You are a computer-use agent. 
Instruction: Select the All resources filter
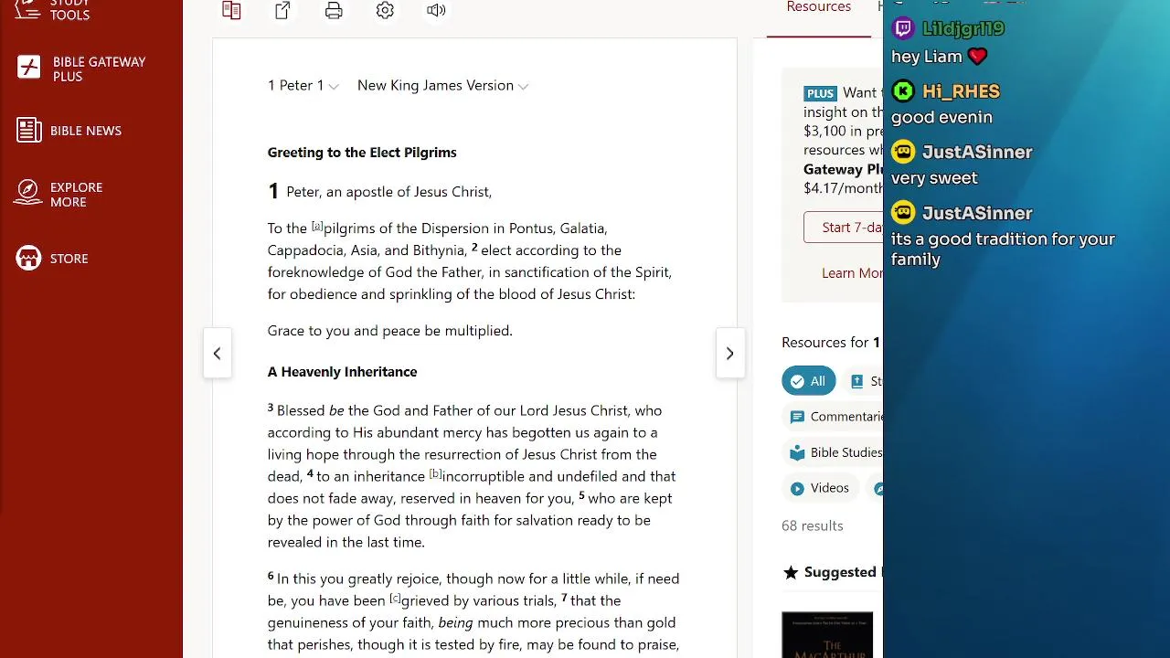click(x=808, y=381)
